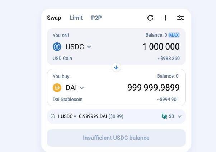Click the rate info icon
The image size is (216, 152).
tap(53, 116)
